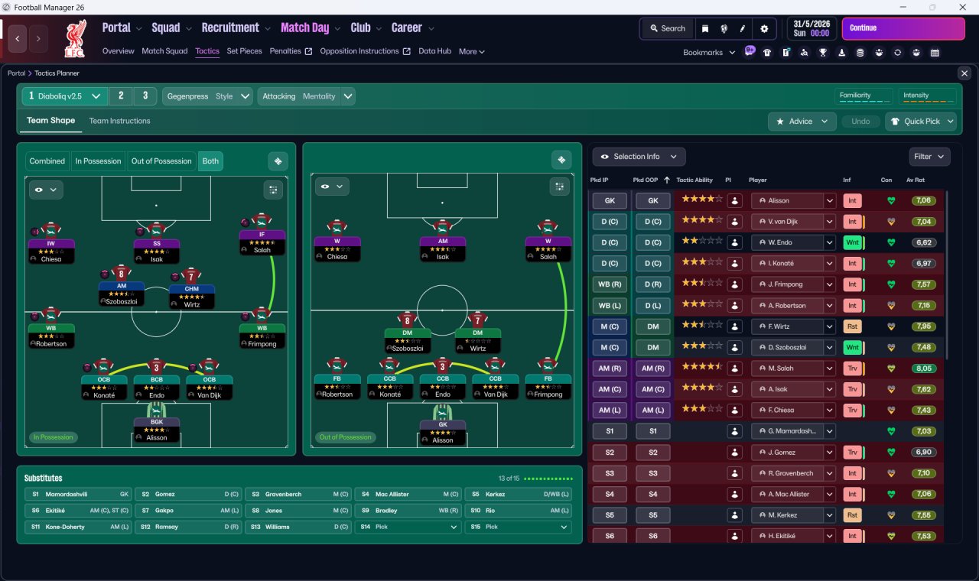This screenshot has height=581, width=979.
Task: Toggle eye visibility on Out of Possession pitch
Action: pyautogui.click(x=331, y=187)
